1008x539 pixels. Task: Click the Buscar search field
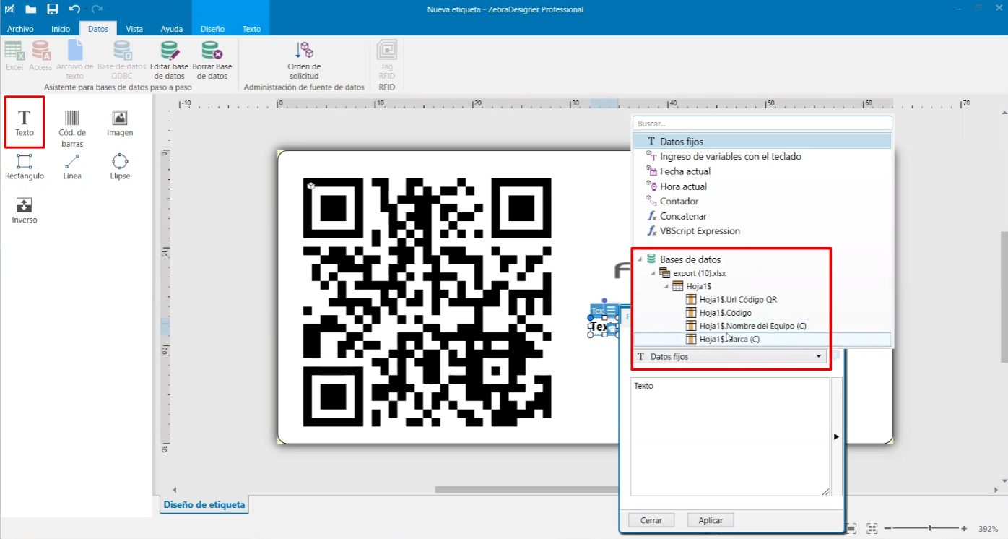tap(762, 124)
